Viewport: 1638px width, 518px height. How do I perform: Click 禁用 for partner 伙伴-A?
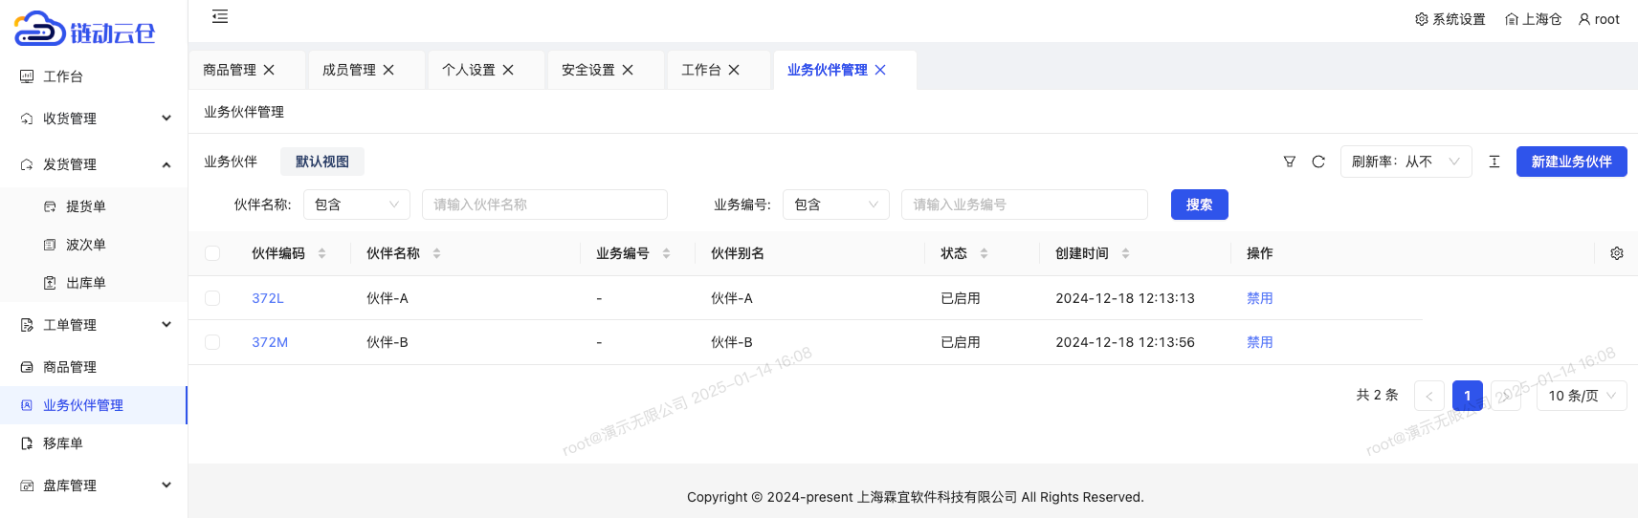(1259, 298)
